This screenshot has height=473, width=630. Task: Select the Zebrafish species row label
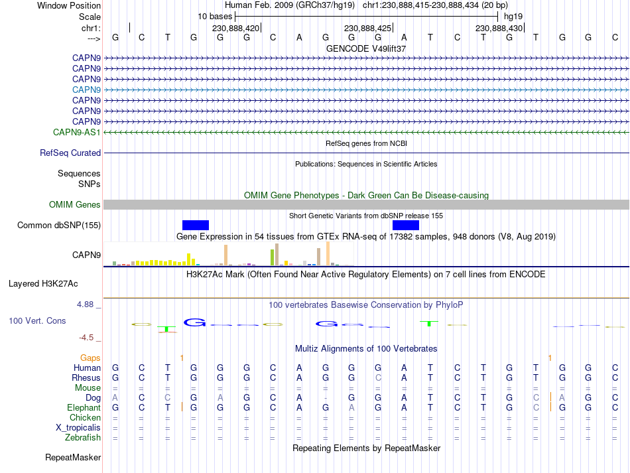coord(83,437)
